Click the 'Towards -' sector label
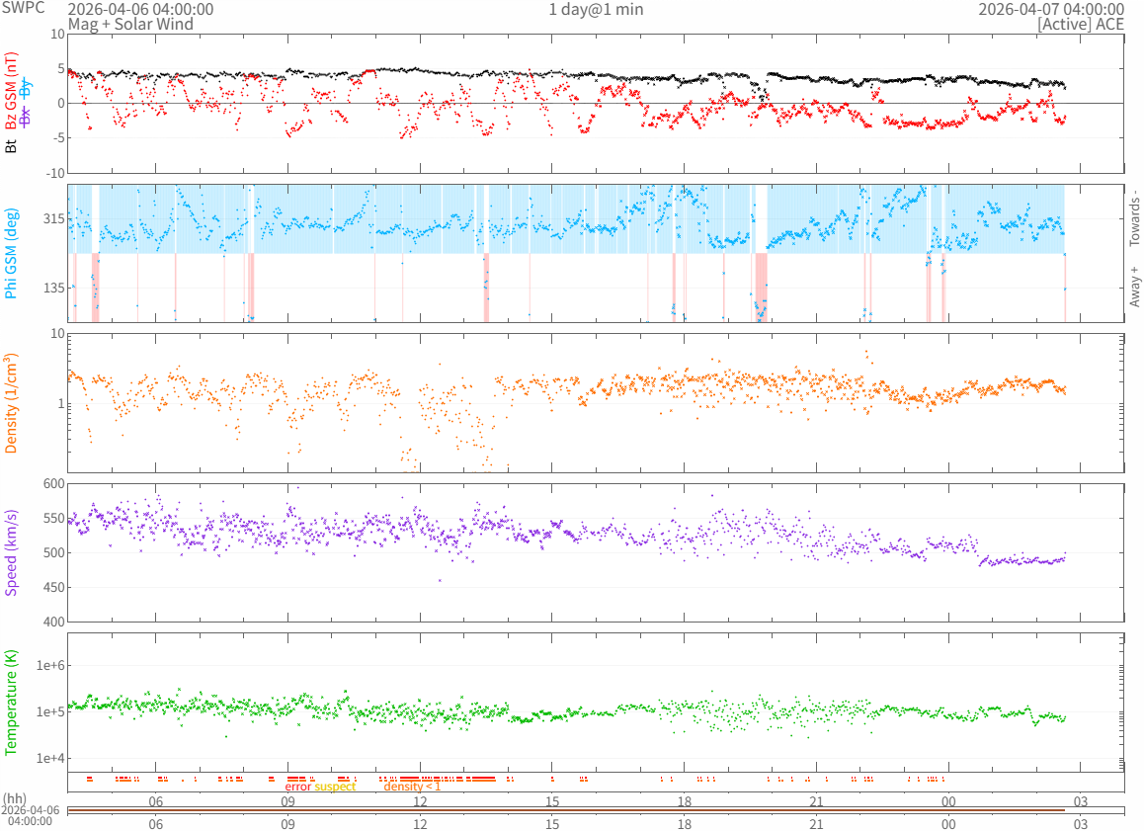Screen dimensions: 1144x831 (1134, 217)
